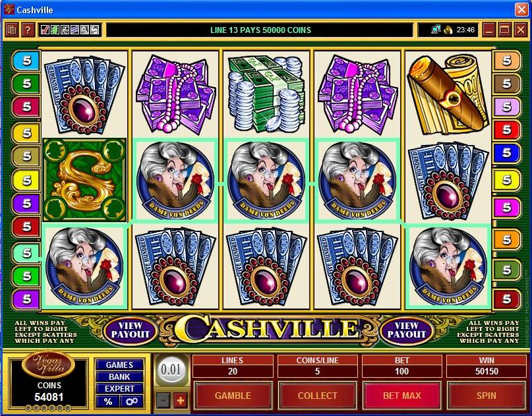The height and width of the screenshot is (416, 532).
Task: Open the gears settings icon
Action: [132, 401]
